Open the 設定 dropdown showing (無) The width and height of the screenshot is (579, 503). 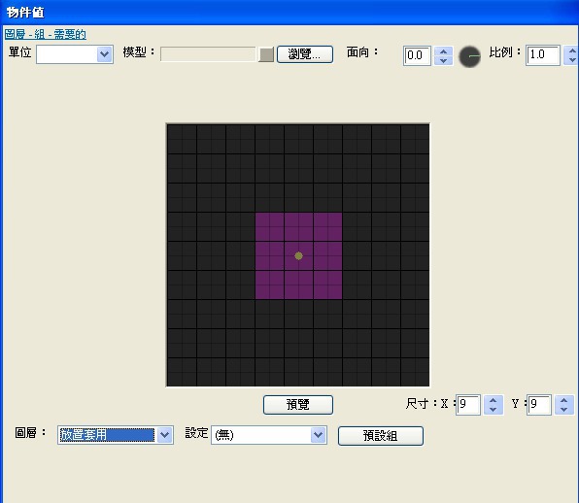tap(269, 435)
